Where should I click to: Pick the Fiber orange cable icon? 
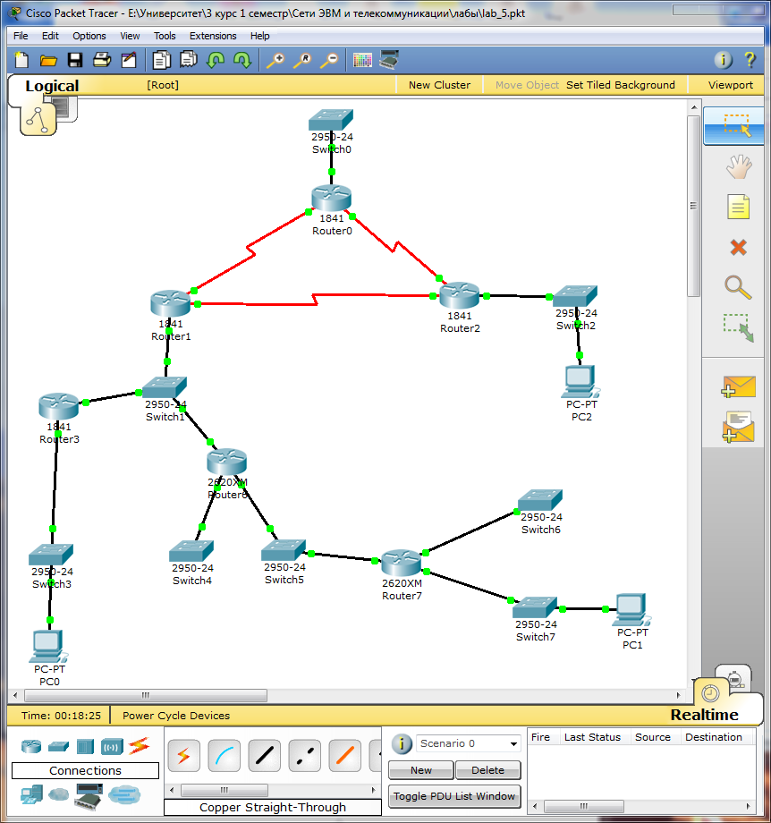pos(345,755)
